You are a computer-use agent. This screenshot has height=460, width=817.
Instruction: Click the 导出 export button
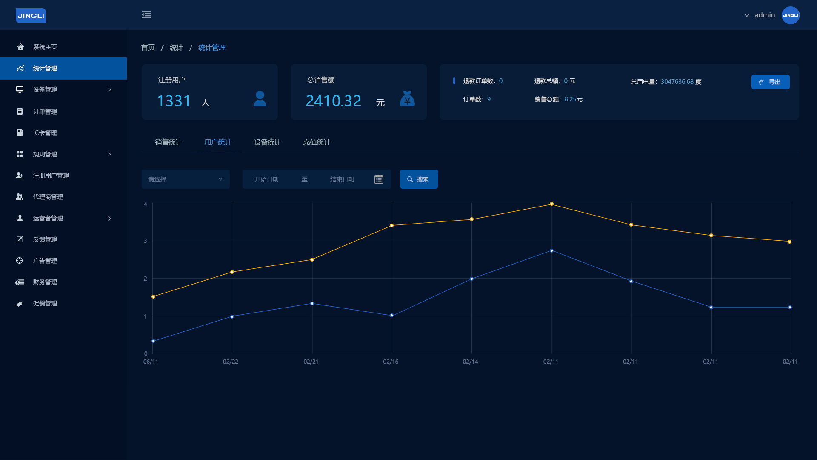(770, 82)
